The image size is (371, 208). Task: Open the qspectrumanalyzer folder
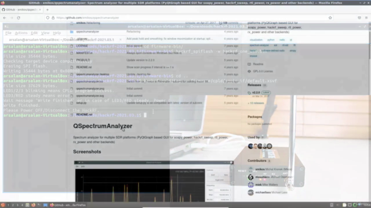[x=88, y=32]
